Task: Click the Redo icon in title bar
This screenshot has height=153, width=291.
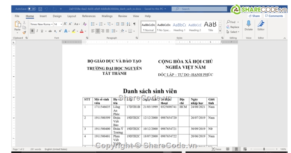Action: click(55, 9)
